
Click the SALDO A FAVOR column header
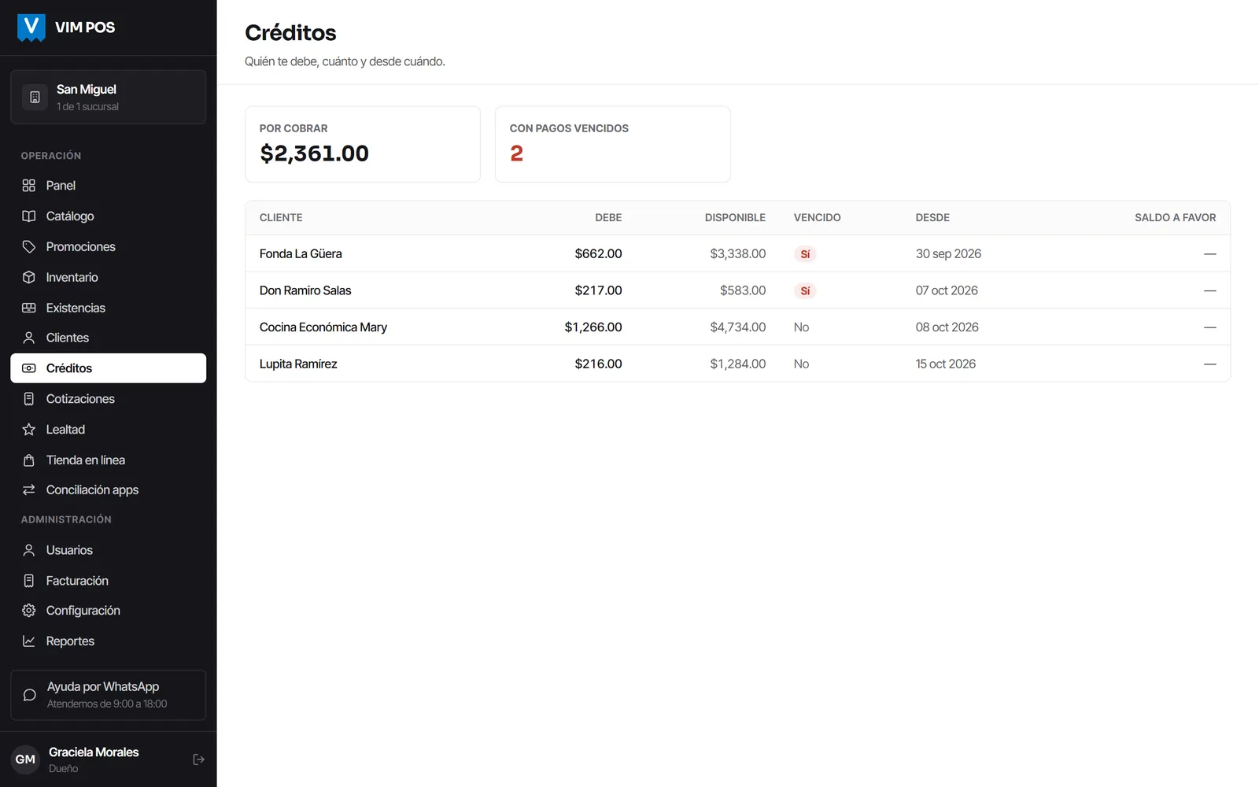[1176, 218]
